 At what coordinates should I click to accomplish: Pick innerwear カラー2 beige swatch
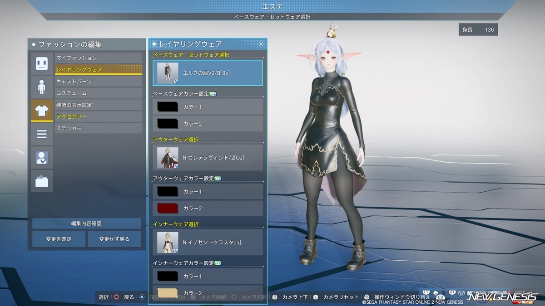point(168,292)
